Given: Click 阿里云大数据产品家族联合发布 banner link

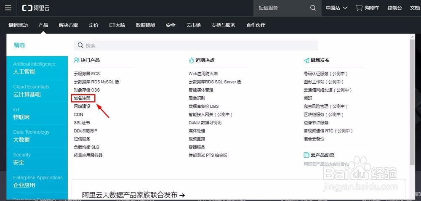Looking at the screenshot, I should coord(133,195).
